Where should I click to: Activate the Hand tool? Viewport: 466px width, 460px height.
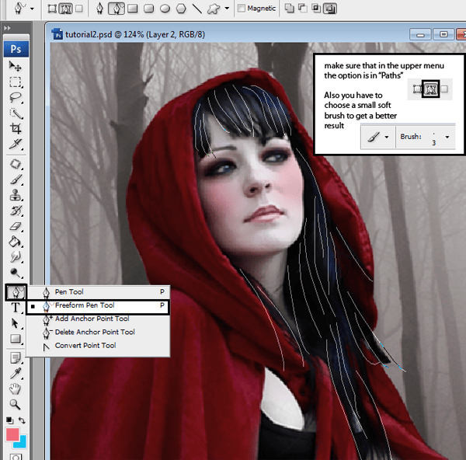(x=15, y=389)
